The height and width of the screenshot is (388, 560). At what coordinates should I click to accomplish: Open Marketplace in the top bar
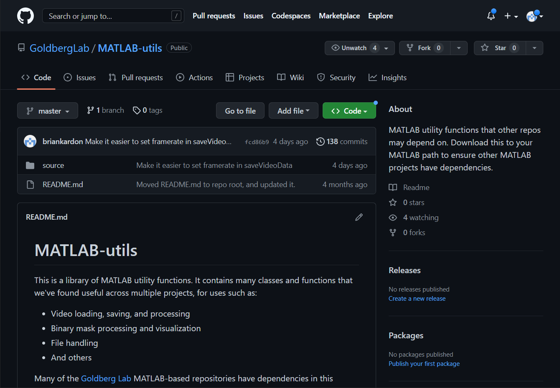point(339,16)
